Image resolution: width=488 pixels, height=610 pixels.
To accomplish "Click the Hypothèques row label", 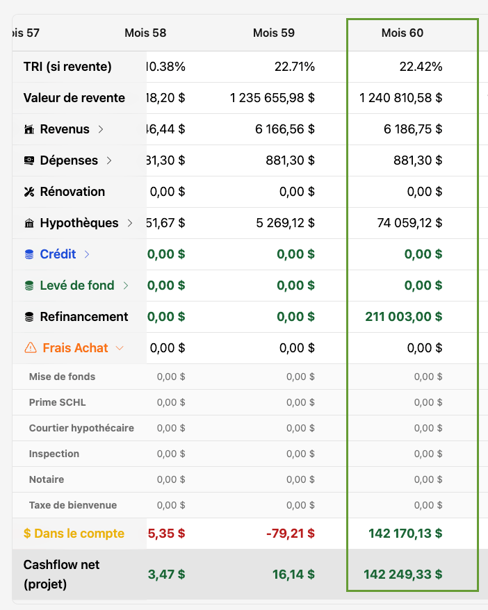I will (79, 223).
